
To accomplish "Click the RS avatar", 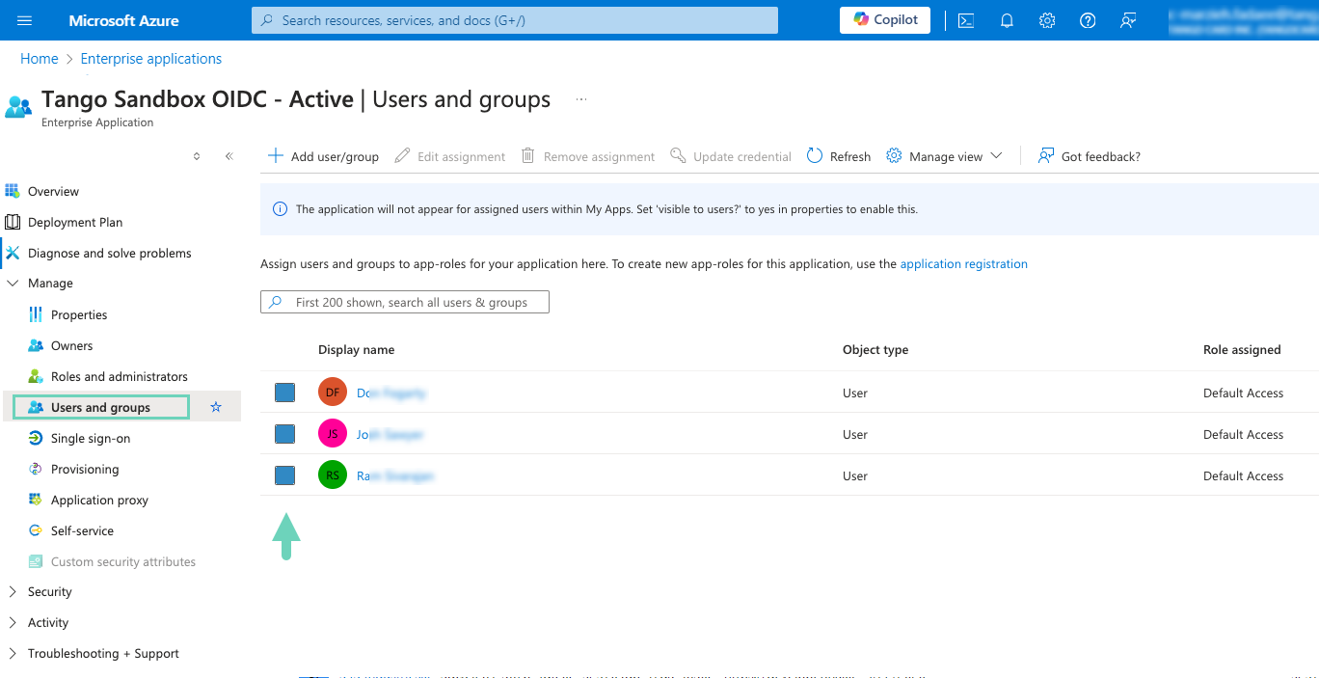I will coord(333,475).
